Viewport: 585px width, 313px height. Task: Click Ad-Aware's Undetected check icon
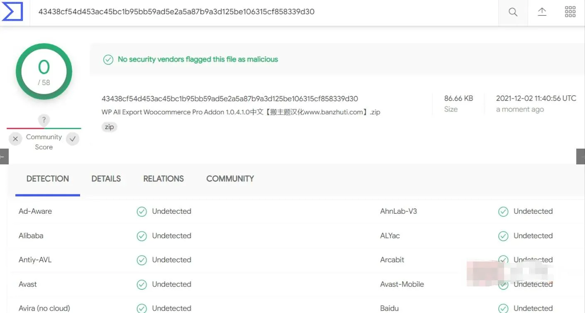click(142, 212)
